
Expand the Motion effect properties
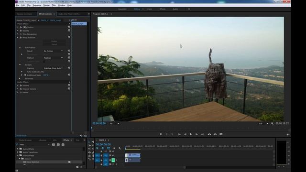click(17, 27)
